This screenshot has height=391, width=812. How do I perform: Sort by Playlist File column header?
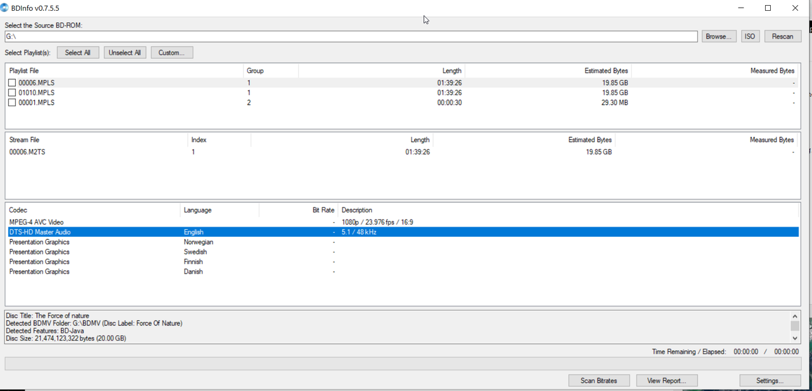(124, 70)
